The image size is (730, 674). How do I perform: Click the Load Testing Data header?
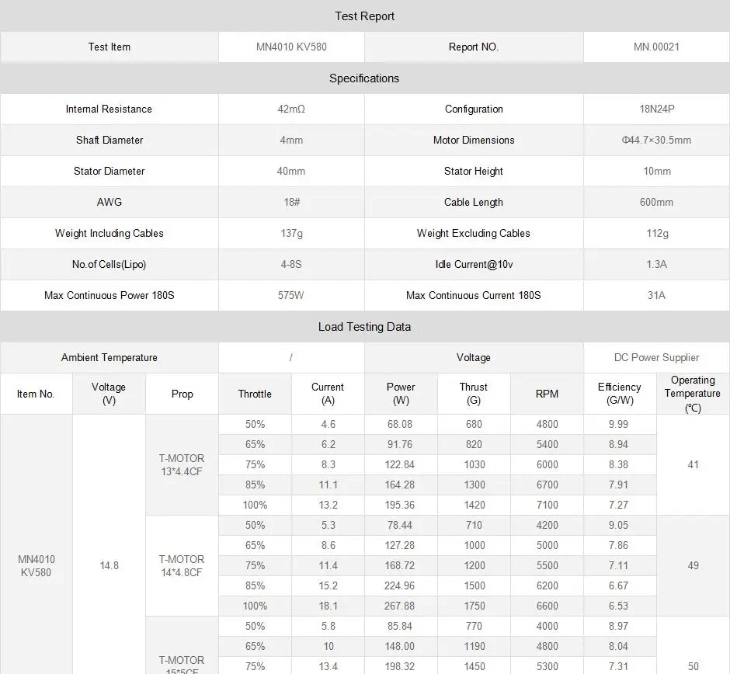(364, 327)
